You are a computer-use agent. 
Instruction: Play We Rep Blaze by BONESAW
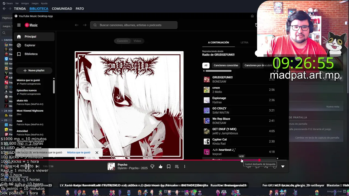pyautogui.click(x=239, y=121)
